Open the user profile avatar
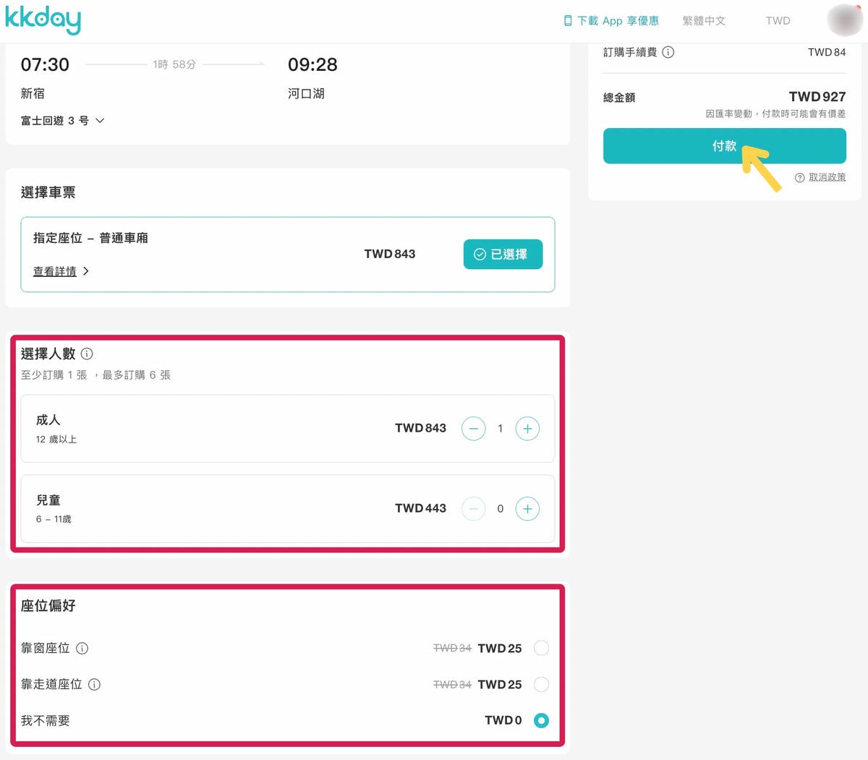Screen dimensions: 868x760 [x=845, y=20]
